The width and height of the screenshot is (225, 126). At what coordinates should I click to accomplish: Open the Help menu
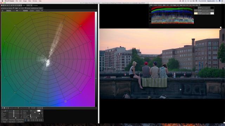[40, 1]
